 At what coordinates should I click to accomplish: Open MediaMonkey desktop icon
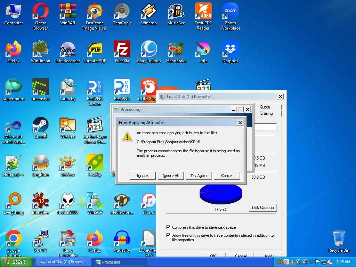pos(122,203)
